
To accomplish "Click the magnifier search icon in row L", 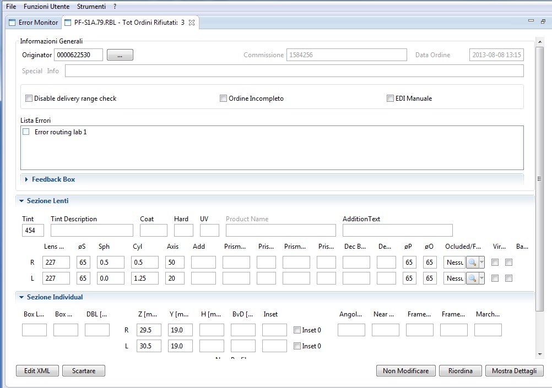I will tap(473, 278).
